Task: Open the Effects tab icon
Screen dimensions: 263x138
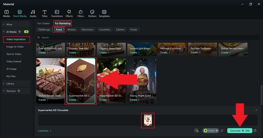Action: 69,12
